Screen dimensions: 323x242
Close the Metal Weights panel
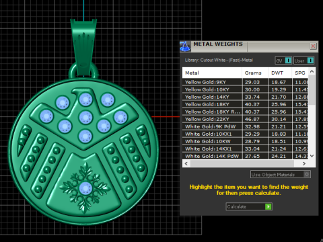click(x=313, y=46)
